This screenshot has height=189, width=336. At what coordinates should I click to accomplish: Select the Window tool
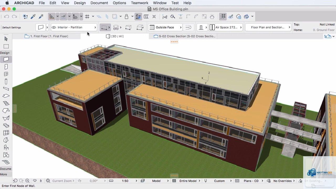coord(6,74)
